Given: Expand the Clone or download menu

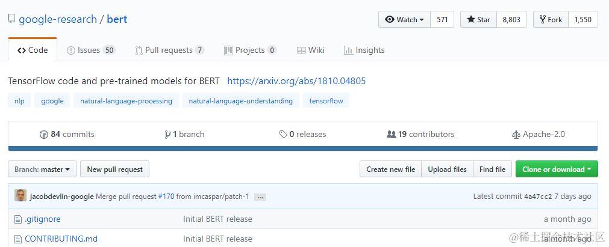Looking at the screenshot, I should 557,169.
